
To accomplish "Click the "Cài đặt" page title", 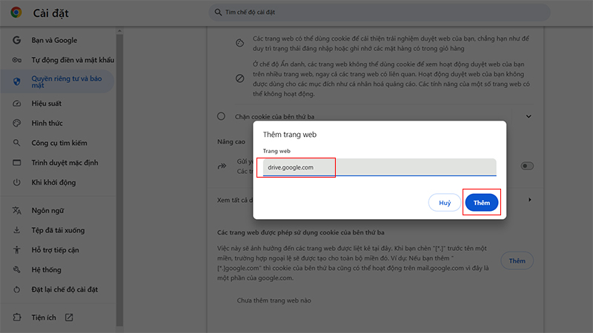I will [x=50, y=13].
